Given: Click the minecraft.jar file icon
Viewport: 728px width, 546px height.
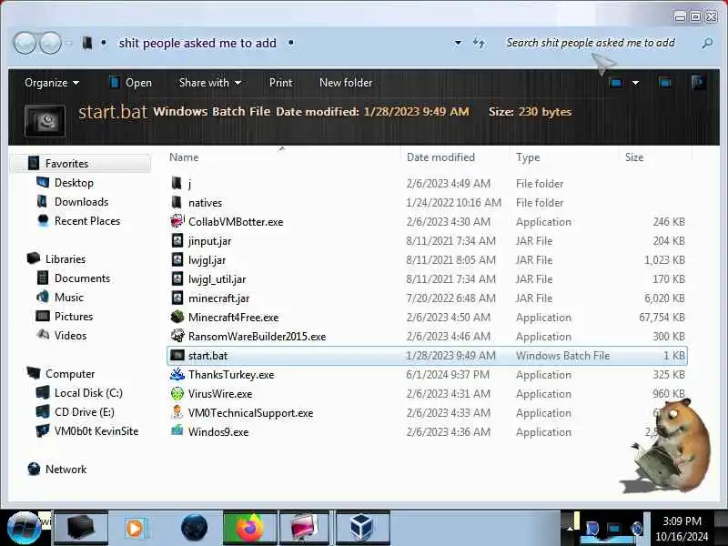Looking at the screenshot, I should tap(177, 298).
